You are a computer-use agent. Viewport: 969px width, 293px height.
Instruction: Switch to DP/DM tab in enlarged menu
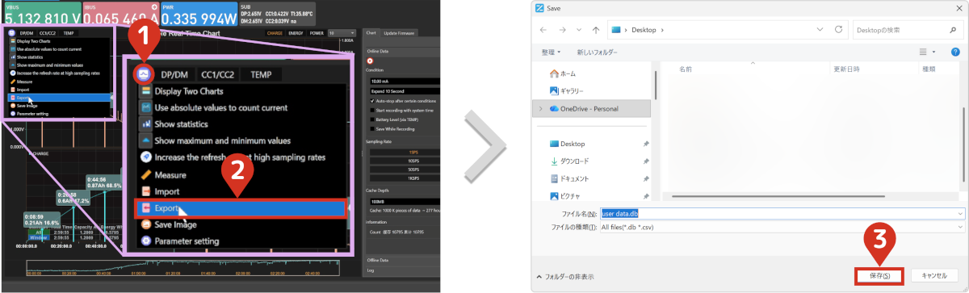(174, 75)
